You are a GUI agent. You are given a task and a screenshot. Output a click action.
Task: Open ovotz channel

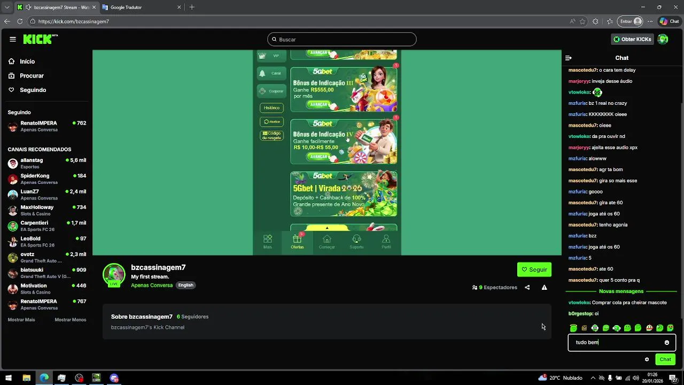click(46, 257)
